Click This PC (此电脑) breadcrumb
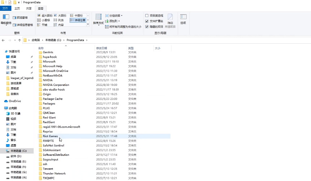 [x=36, y=40]
